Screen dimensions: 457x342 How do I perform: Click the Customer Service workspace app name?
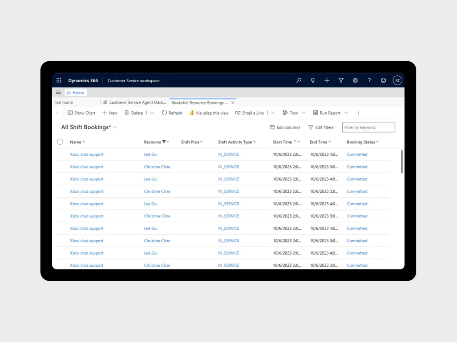(133, 81)
